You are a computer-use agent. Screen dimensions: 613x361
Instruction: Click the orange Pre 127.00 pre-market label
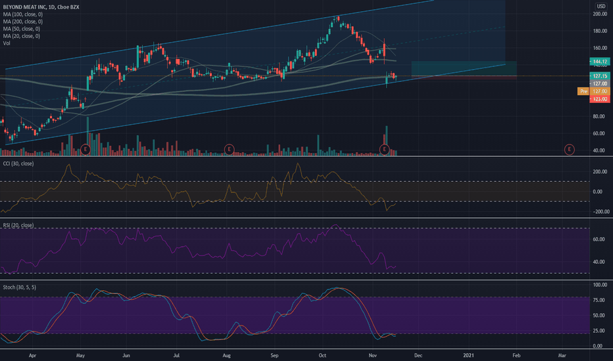pos(593,91)
